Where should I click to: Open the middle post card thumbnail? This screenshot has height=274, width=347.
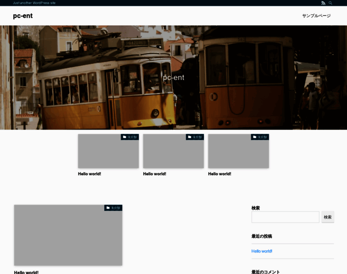(173, 153)
